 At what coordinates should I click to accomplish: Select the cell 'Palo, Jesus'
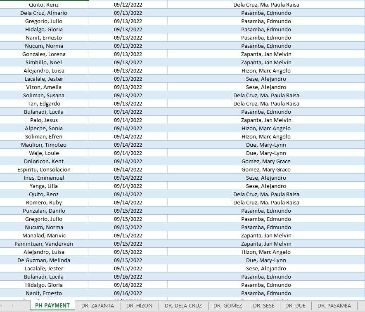[x=44, y=120]
